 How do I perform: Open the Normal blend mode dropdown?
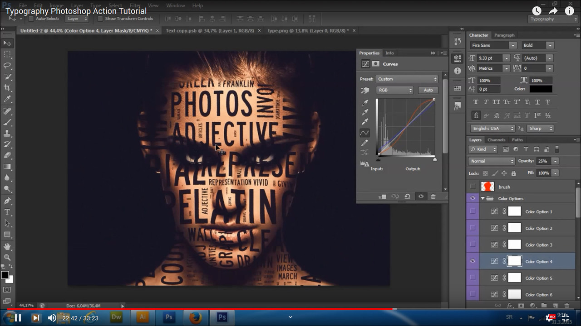[x=492, y=161]
